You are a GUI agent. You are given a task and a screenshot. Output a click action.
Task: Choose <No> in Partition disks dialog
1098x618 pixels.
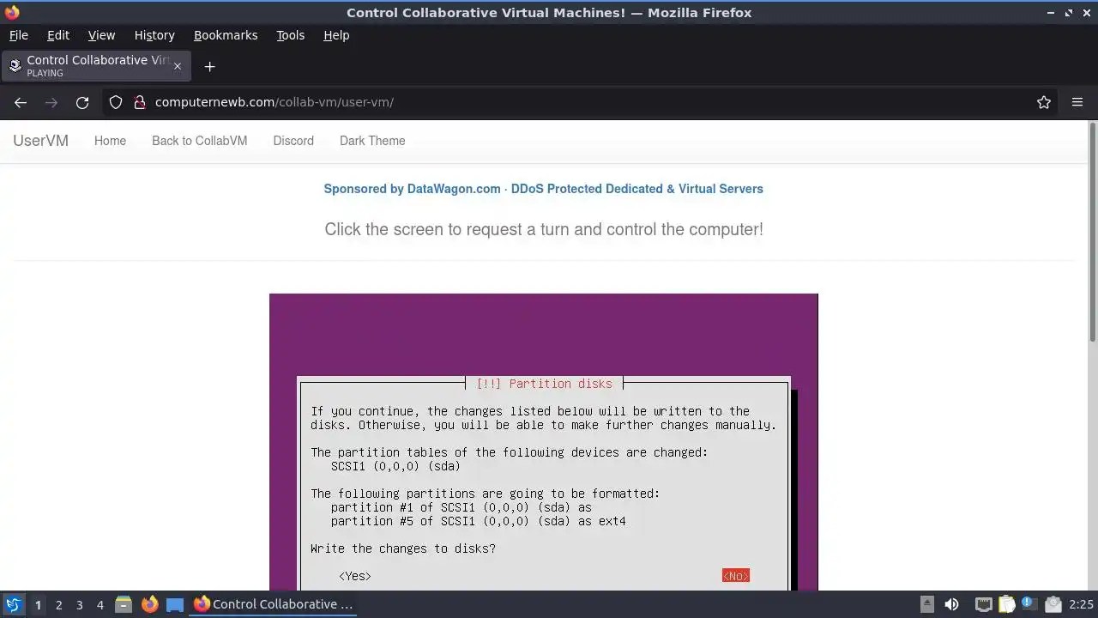tap(735, 576)
